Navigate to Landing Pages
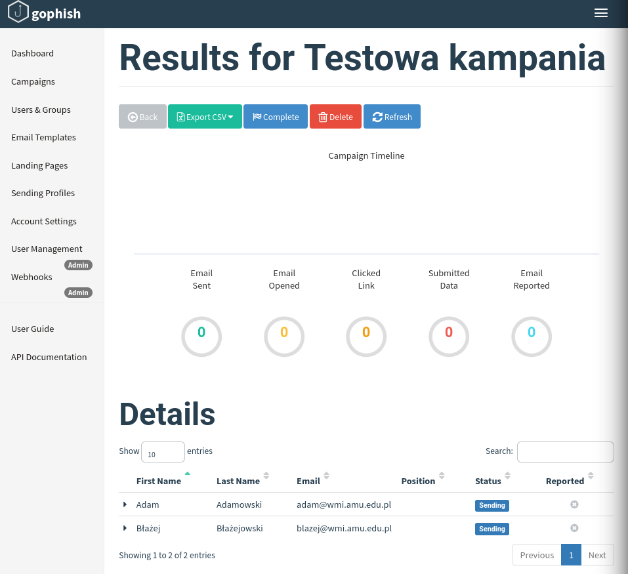 tap(39, 166)
